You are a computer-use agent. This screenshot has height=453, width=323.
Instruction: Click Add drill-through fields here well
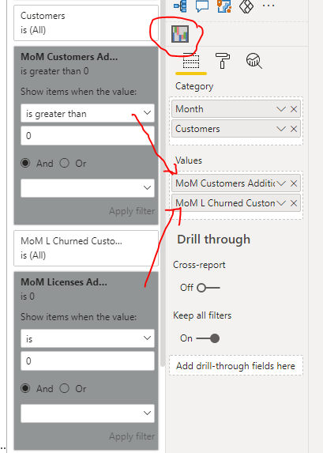click(236, 366)
